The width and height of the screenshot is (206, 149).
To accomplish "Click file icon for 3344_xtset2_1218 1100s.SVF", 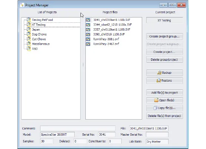I will (88, 25).
